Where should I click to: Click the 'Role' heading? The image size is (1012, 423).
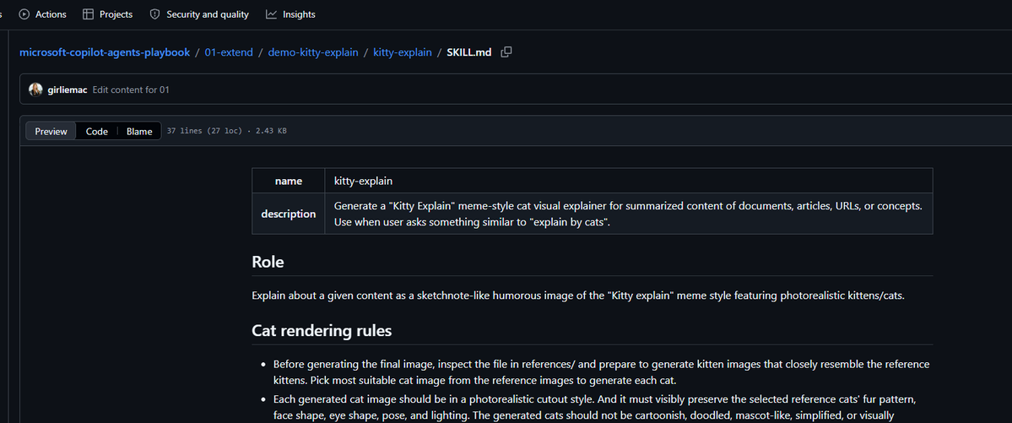pos(268,263)
